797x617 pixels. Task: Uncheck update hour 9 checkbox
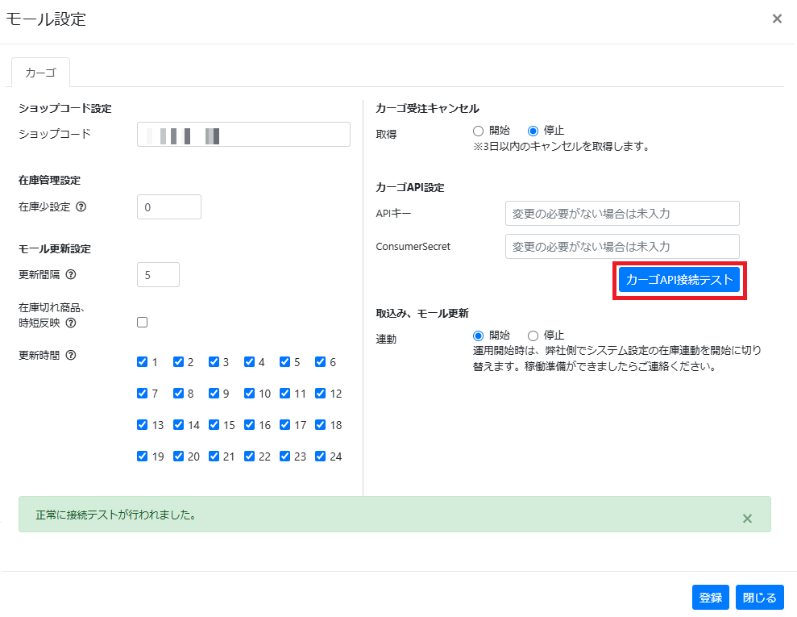click(x=214, y=394)
